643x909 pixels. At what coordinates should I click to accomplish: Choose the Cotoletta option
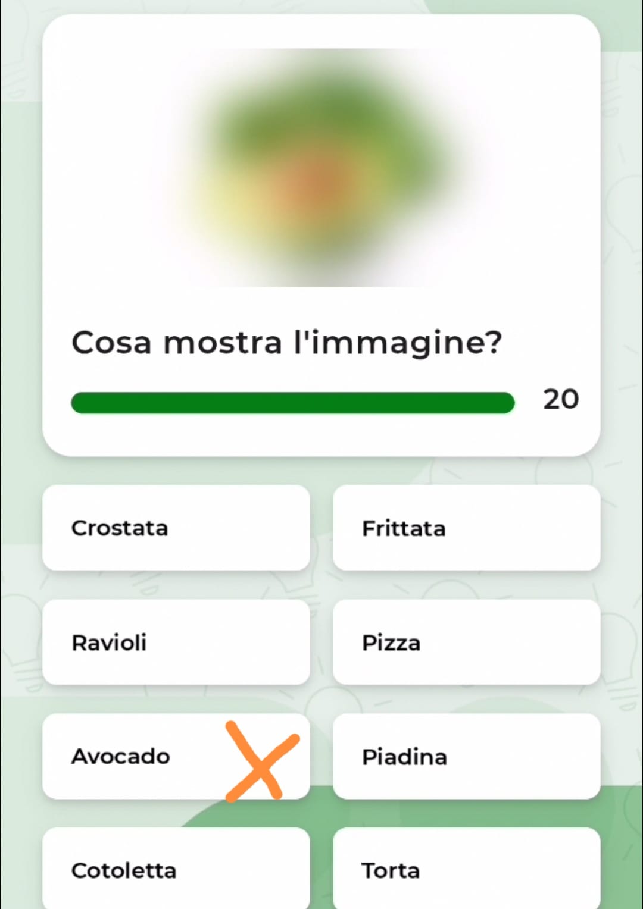click(x=176, y=869)
